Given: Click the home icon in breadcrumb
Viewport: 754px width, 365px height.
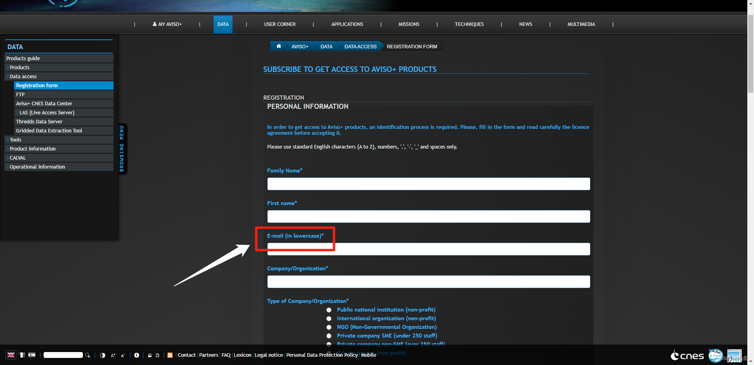Looking at the screenshot, I should pos(278,46).
